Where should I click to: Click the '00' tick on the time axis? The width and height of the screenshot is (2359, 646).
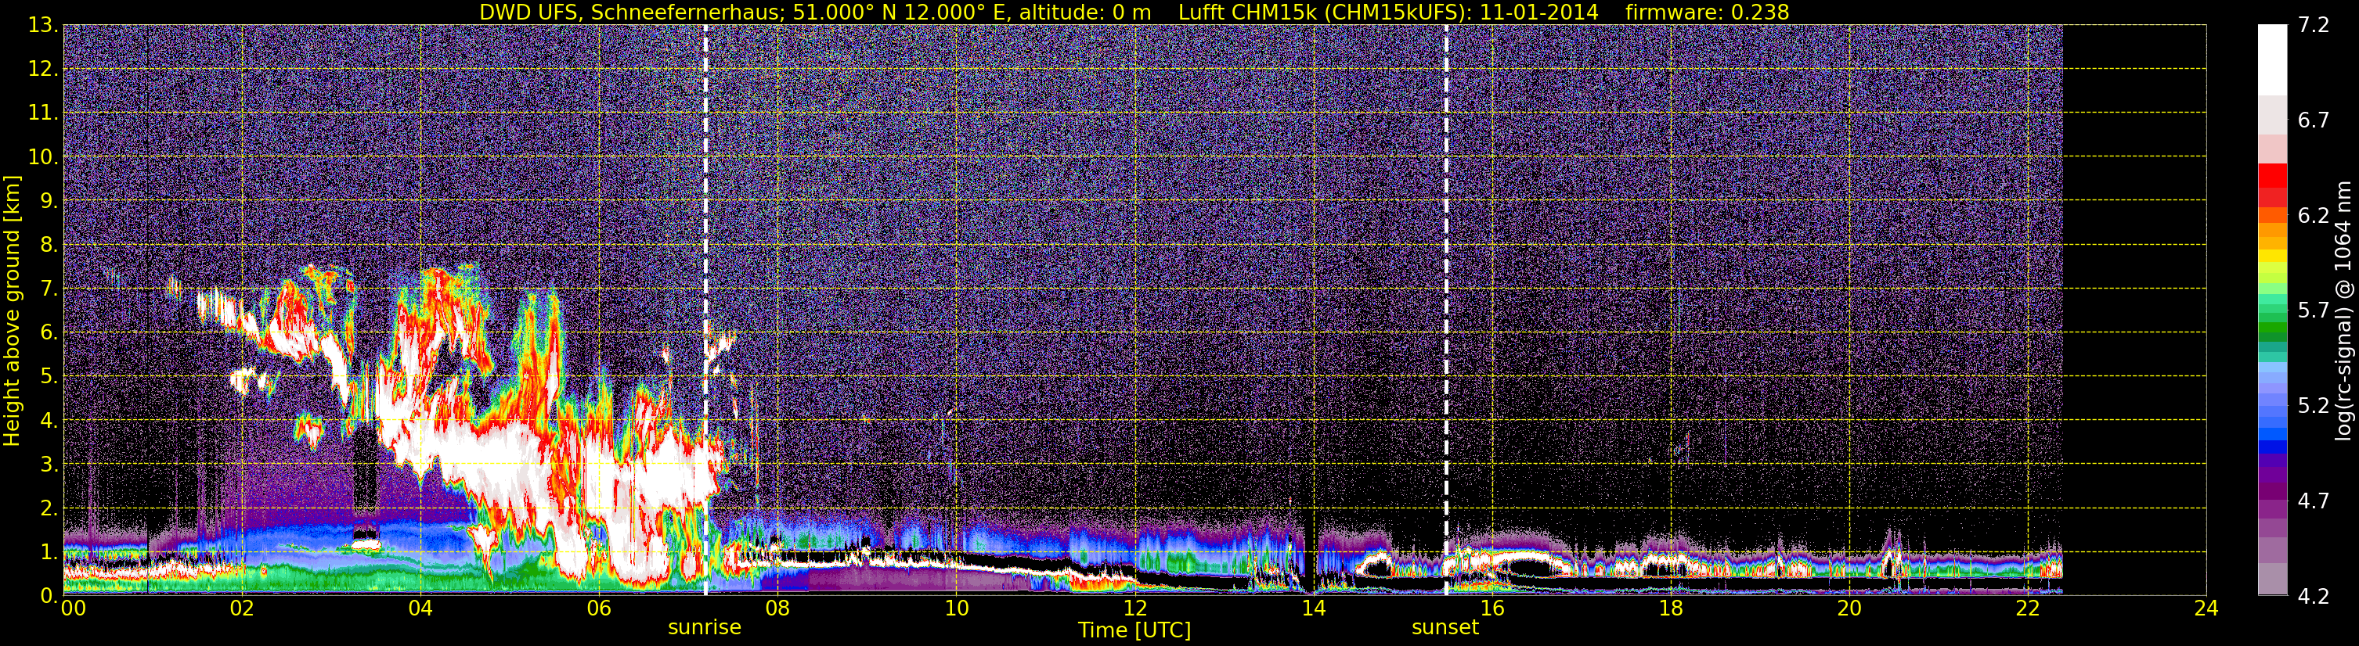click(74, 609)
